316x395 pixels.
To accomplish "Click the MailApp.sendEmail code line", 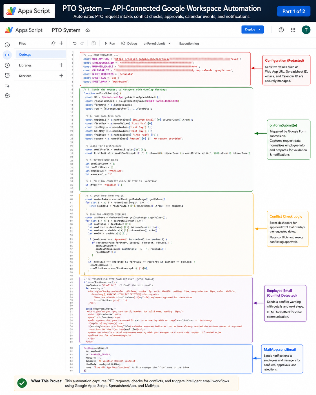I will [96, 348].
